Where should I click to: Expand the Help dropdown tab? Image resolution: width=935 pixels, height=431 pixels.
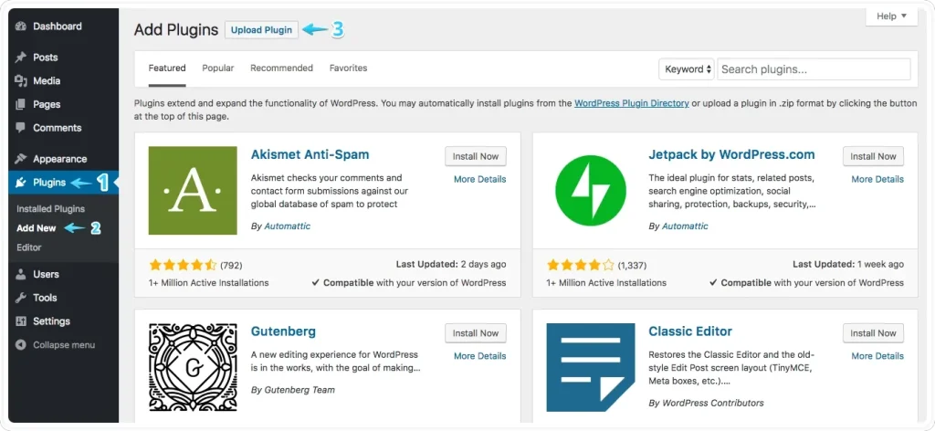(891, 16)
